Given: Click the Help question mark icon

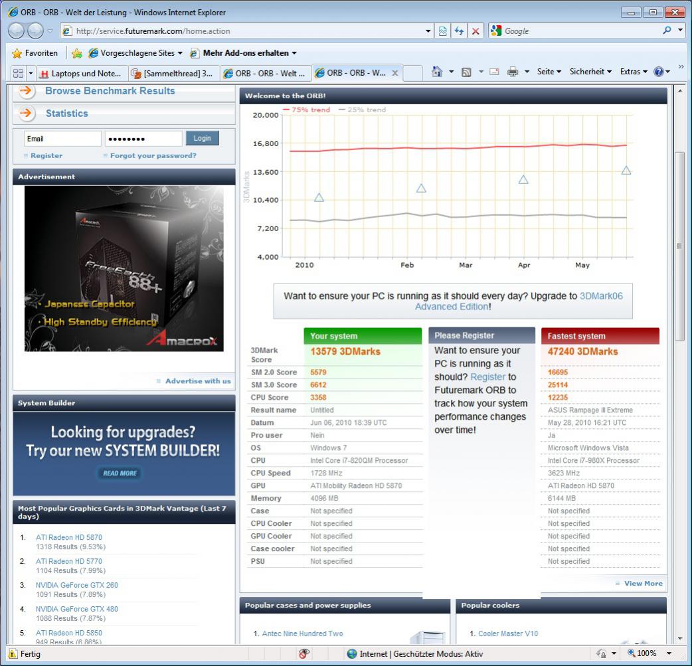Looking at the screenshot, I should (x=658, y=72).
